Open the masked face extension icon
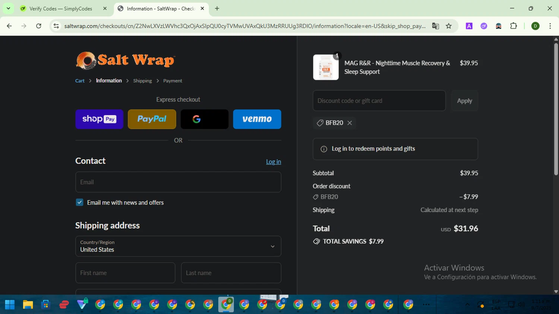 coord(499,26)
